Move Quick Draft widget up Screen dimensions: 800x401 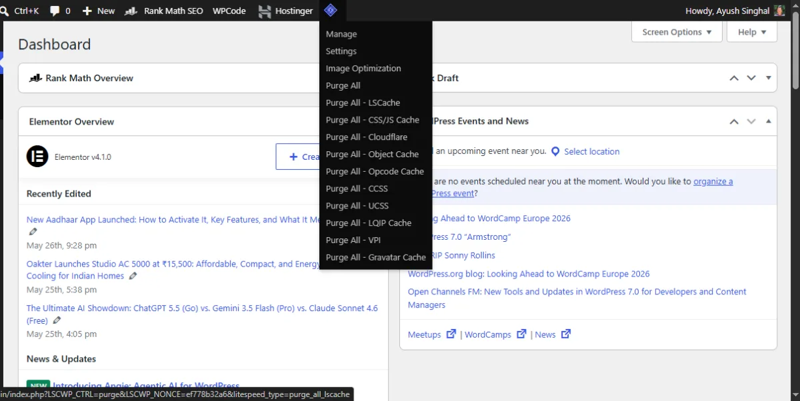[734, 78]
